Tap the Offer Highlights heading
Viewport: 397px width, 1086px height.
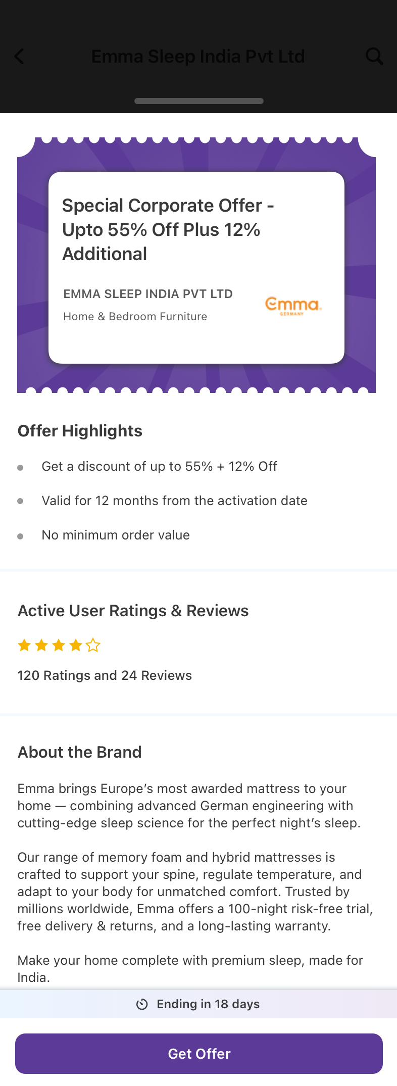pyautogui.click(x=80, y=431)
